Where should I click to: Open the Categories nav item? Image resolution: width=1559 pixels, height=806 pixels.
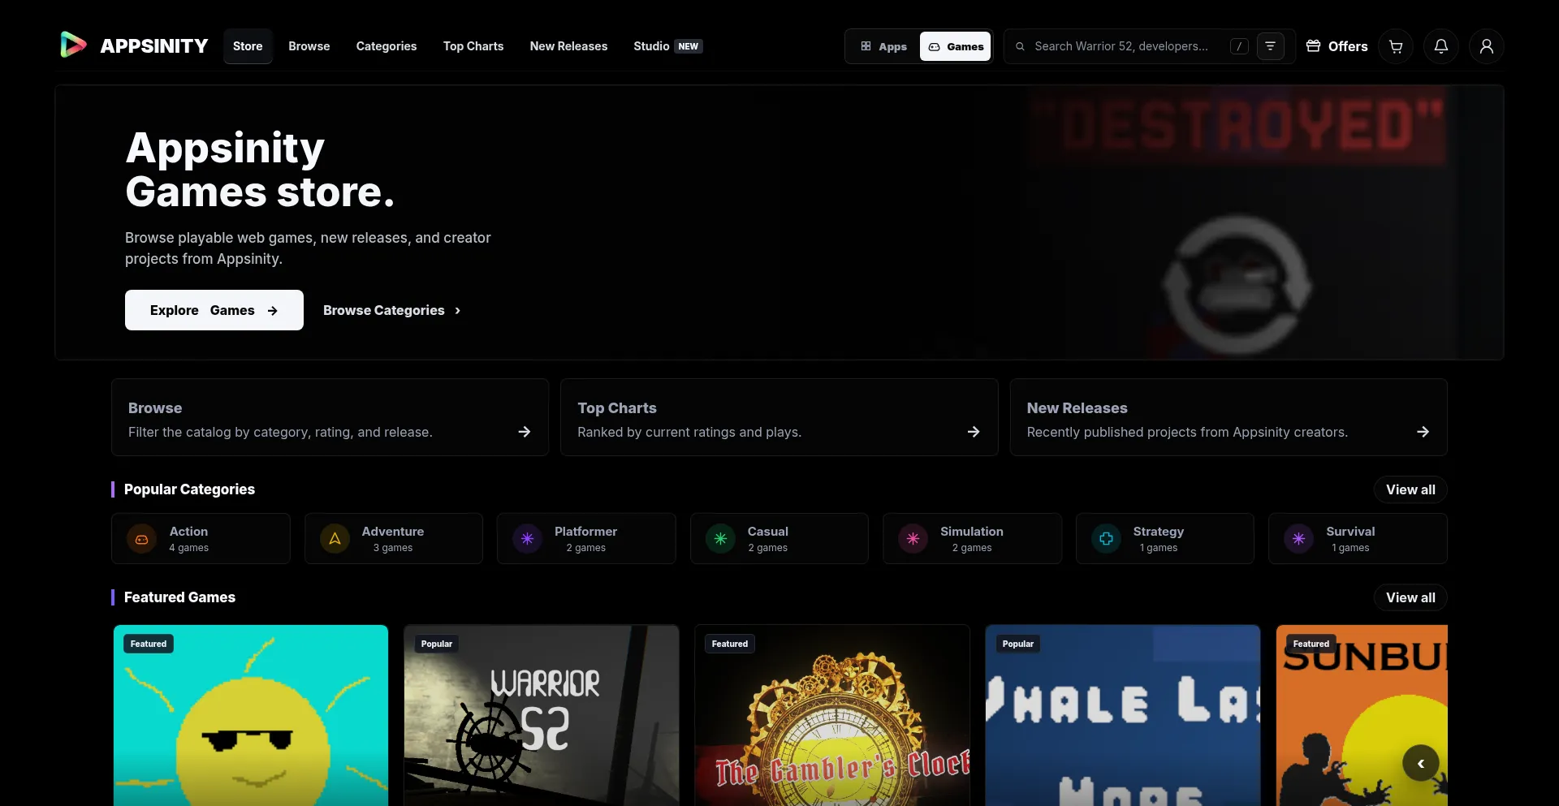(387, 46)
